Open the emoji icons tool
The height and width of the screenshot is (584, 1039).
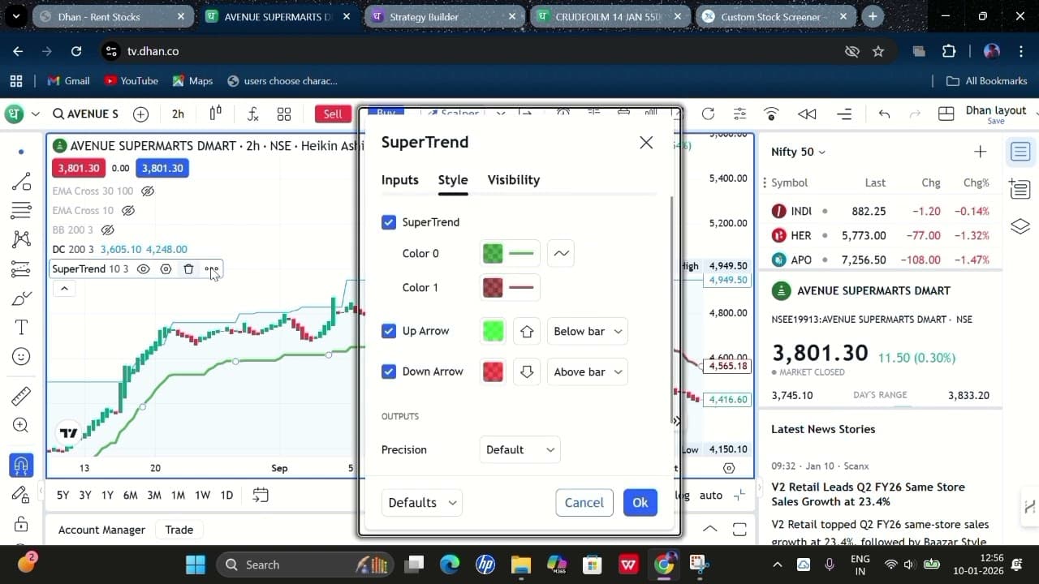(21, 356)
